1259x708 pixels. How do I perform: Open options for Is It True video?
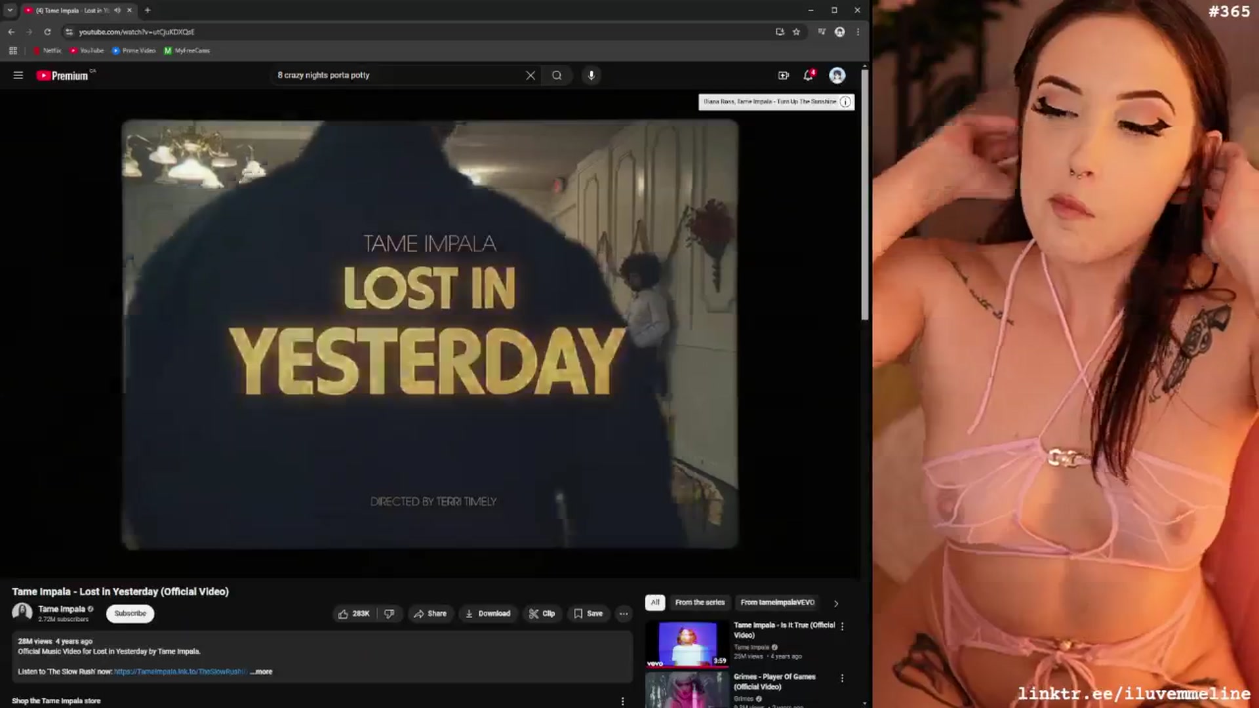click(843, 627)
